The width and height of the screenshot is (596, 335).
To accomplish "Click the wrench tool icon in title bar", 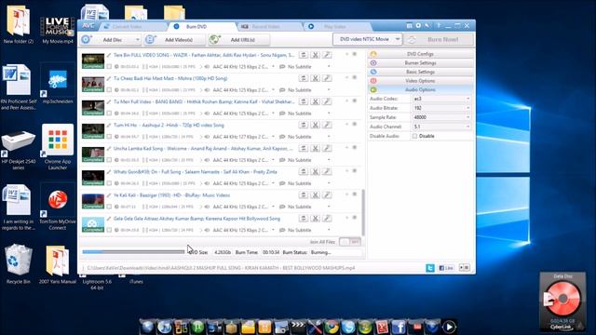I will (427, 25).
